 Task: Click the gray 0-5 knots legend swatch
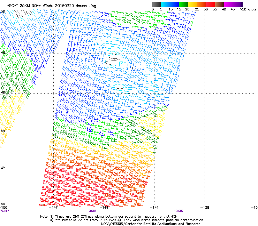pyautogui.click(x=156, y=4)
